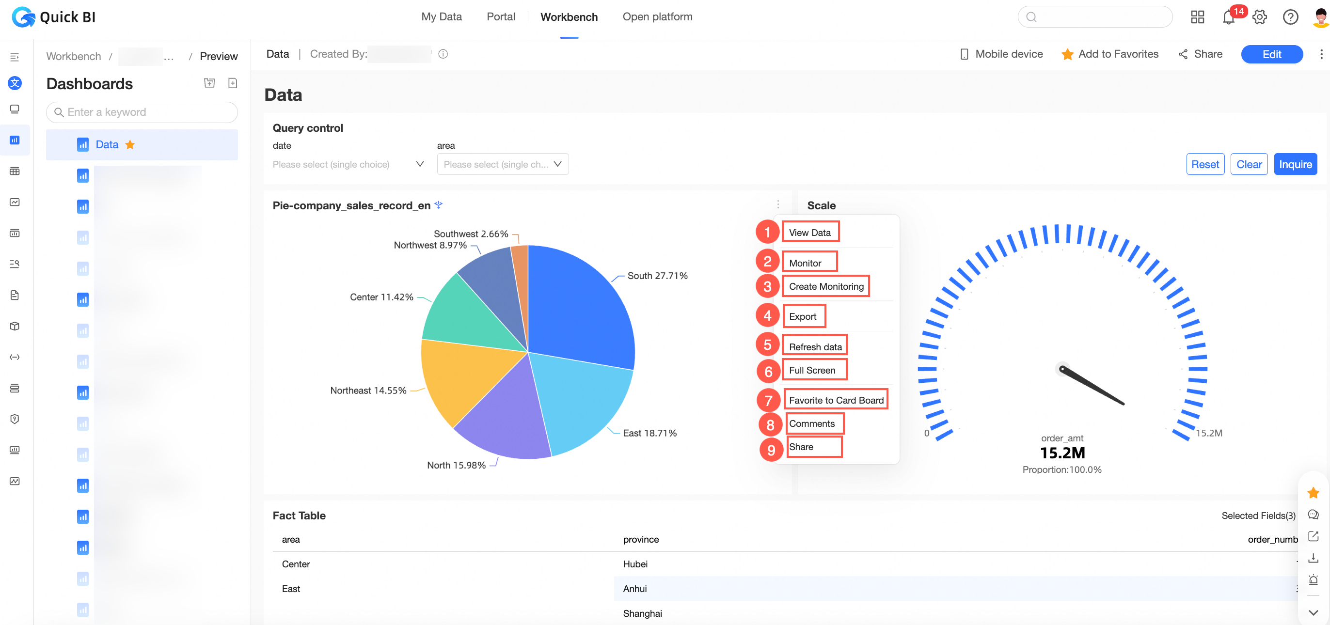The height and width of the screenshot is (625, 1330).
Task: Select Share from chart context menu
Action: [801, 446]
